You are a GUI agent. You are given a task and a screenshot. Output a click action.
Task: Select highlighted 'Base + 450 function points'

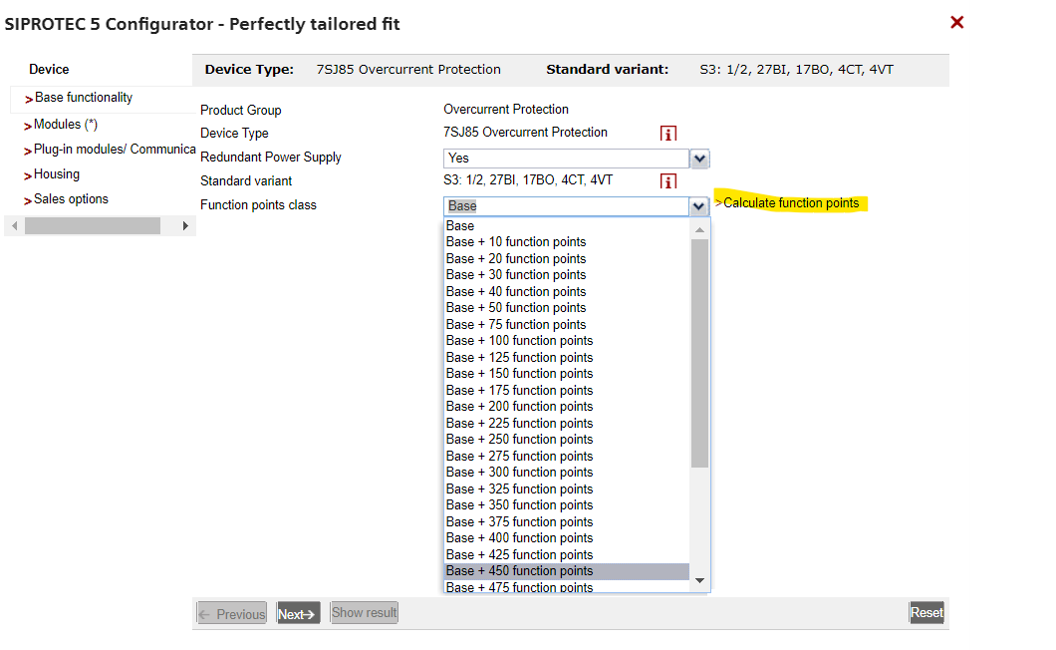[x=567, y=572]
